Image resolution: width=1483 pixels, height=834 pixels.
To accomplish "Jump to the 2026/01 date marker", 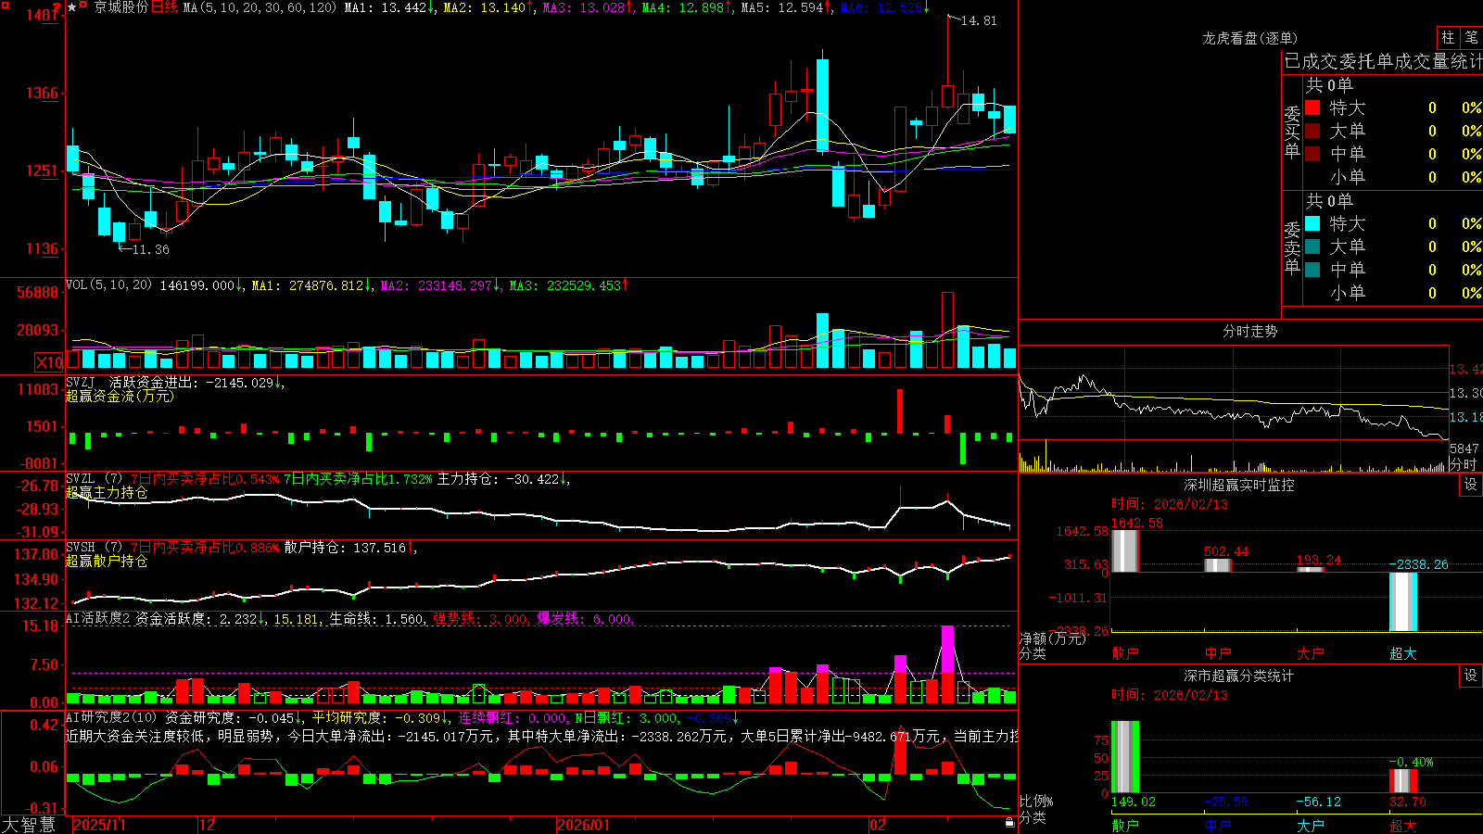I will 584,825.
